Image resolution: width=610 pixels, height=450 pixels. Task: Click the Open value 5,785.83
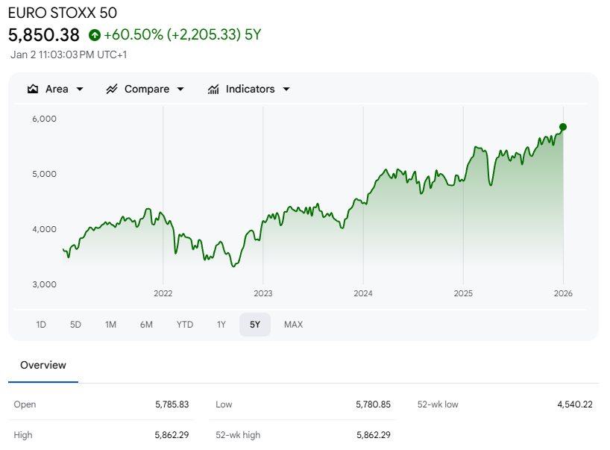pyautogui.click(x=172, y=404)
